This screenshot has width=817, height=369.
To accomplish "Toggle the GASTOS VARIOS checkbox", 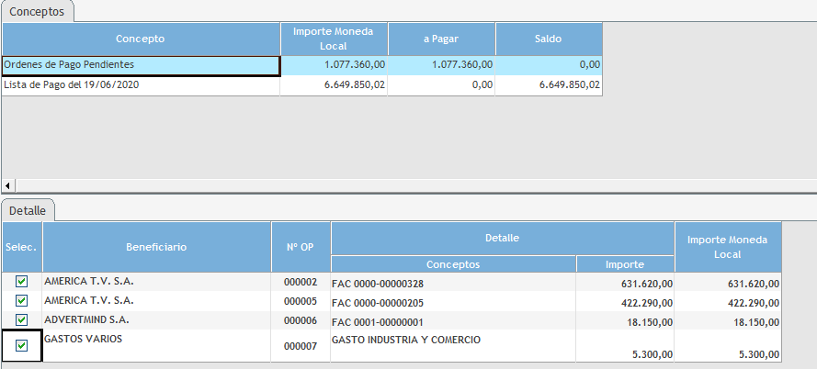I will coord(22,345).
